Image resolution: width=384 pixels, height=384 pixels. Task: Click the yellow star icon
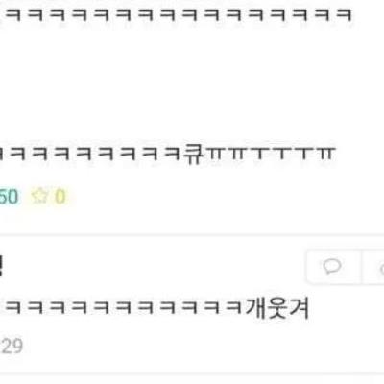(39, 196)
